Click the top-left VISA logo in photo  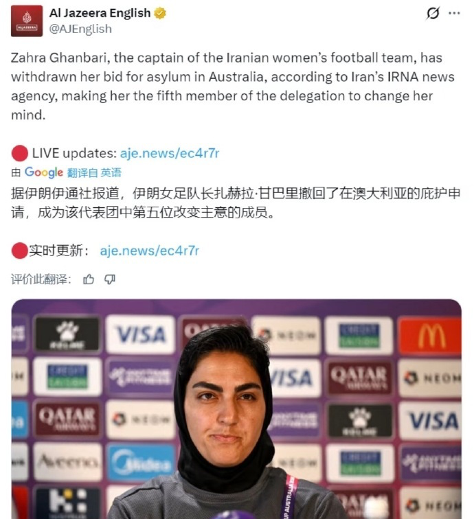[x=140, y=334]
